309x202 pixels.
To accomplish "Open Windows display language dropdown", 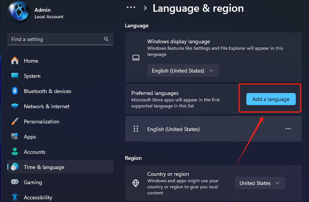I will tap(183, 71).
